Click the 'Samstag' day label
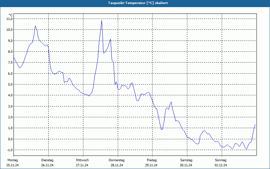Image resolution: width=270 pixels, height=169 pixels. [x=186, y=160]
